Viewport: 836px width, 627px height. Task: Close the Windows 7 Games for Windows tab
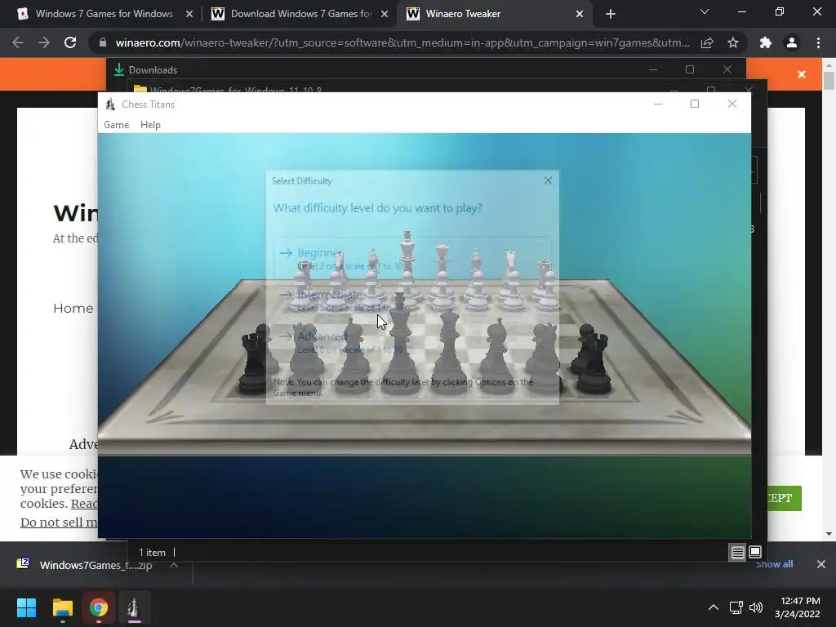pos(189,14)
